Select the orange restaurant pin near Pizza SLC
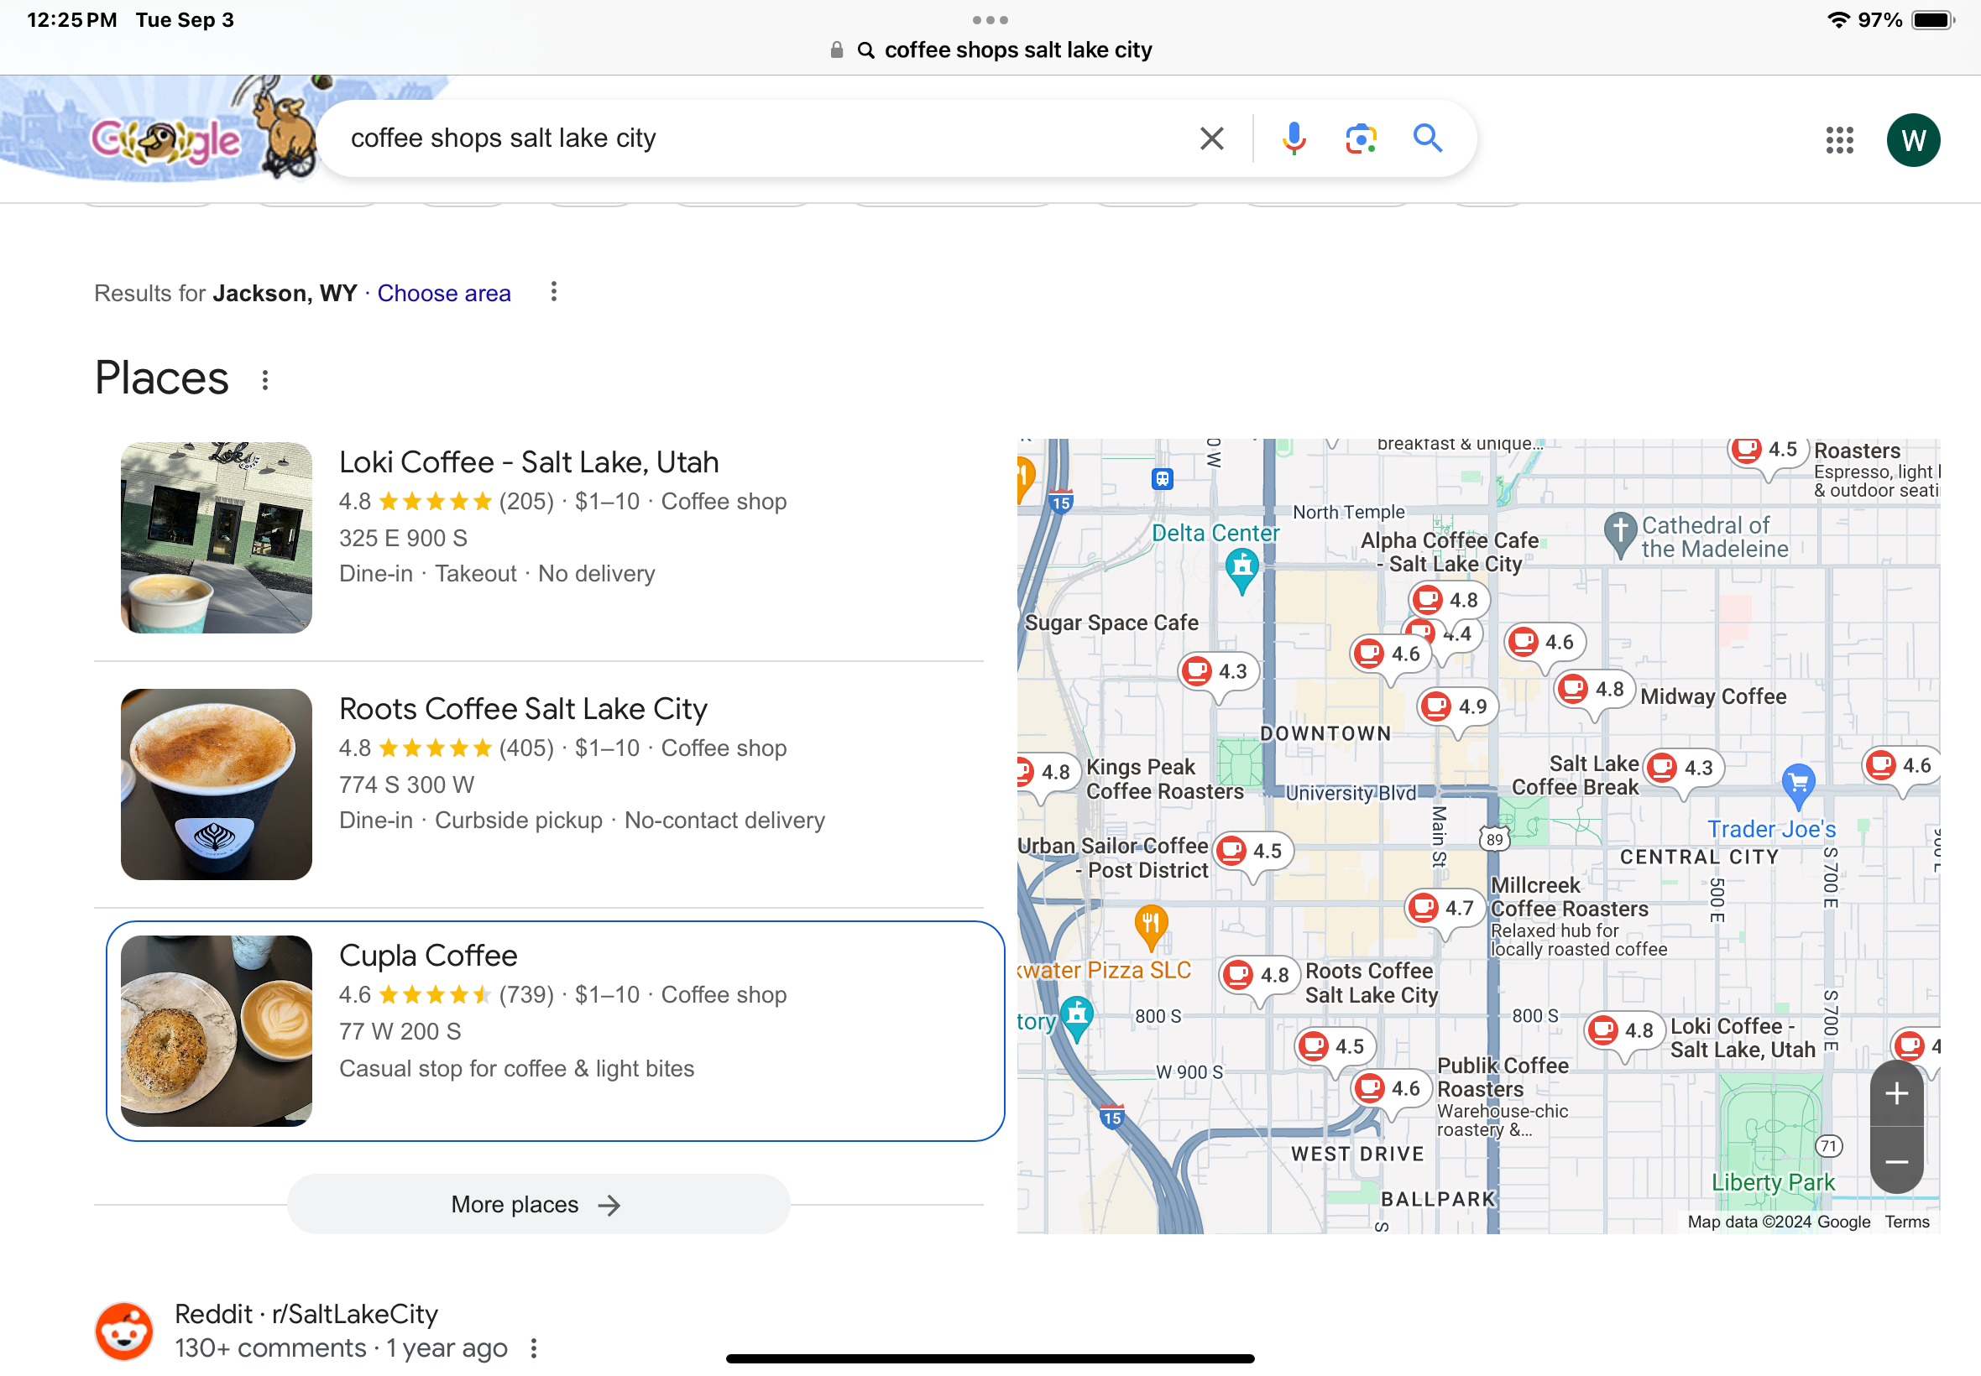This screenshot has height=1376, width=1981. [1151, 927]
